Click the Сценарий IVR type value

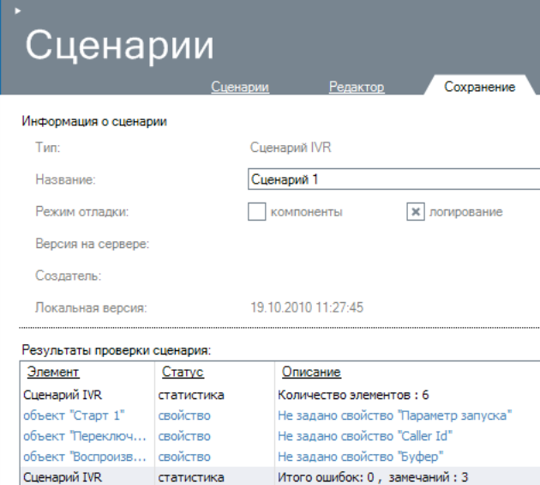tap(291, 148)
